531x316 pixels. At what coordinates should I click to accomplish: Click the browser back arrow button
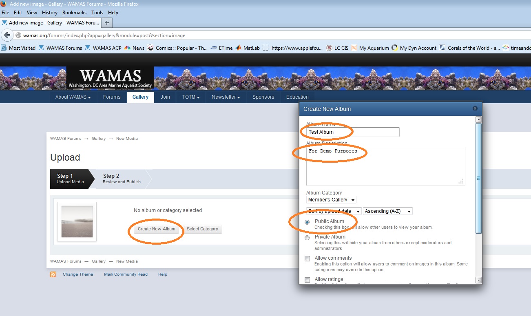(7, 35)
